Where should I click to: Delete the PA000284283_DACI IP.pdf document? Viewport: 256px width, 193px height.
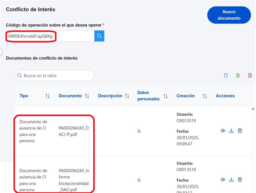[240, 131]
